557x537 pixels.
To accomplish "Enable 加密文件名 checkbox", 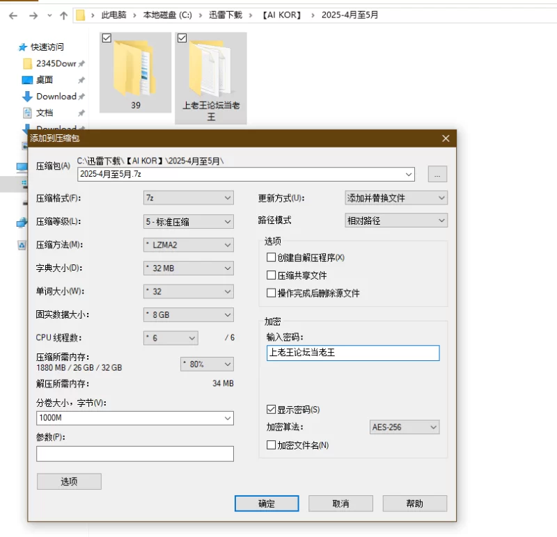I will [272, 445].
